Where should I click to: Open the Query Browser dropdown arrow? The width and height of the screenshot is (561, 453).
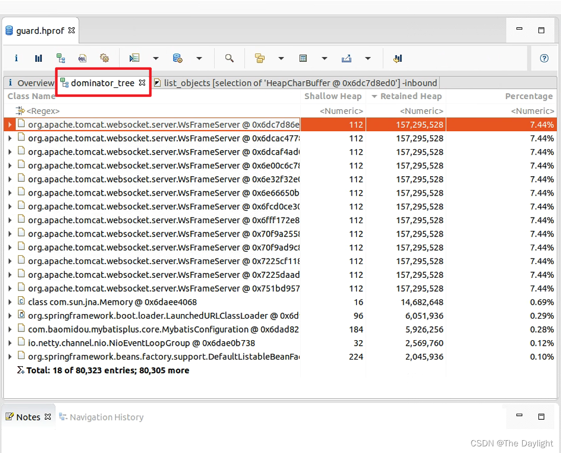(x=199, y=58)
